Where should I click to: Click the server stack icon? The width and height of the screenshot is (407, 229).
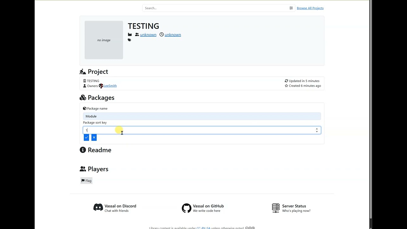276,208
